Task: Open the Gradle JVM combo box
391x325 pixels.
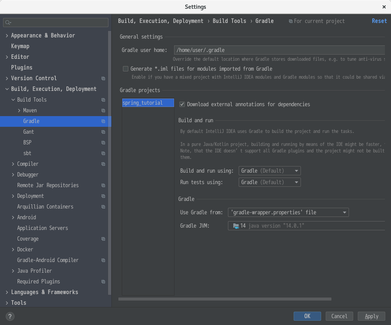Action: click(307, 226)
